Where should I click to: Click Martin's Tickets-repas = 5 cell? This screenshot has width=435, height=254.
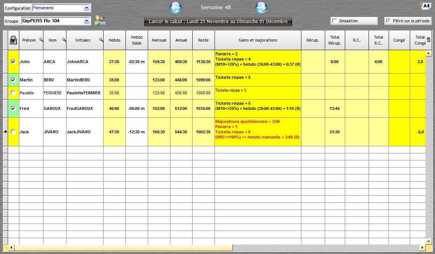[258, 80]
